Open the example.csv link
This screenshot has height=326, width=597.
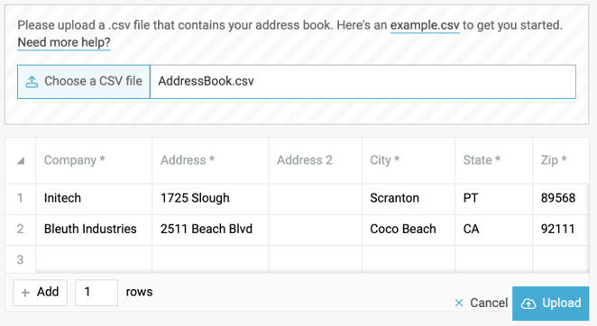[x=425, y=25]
